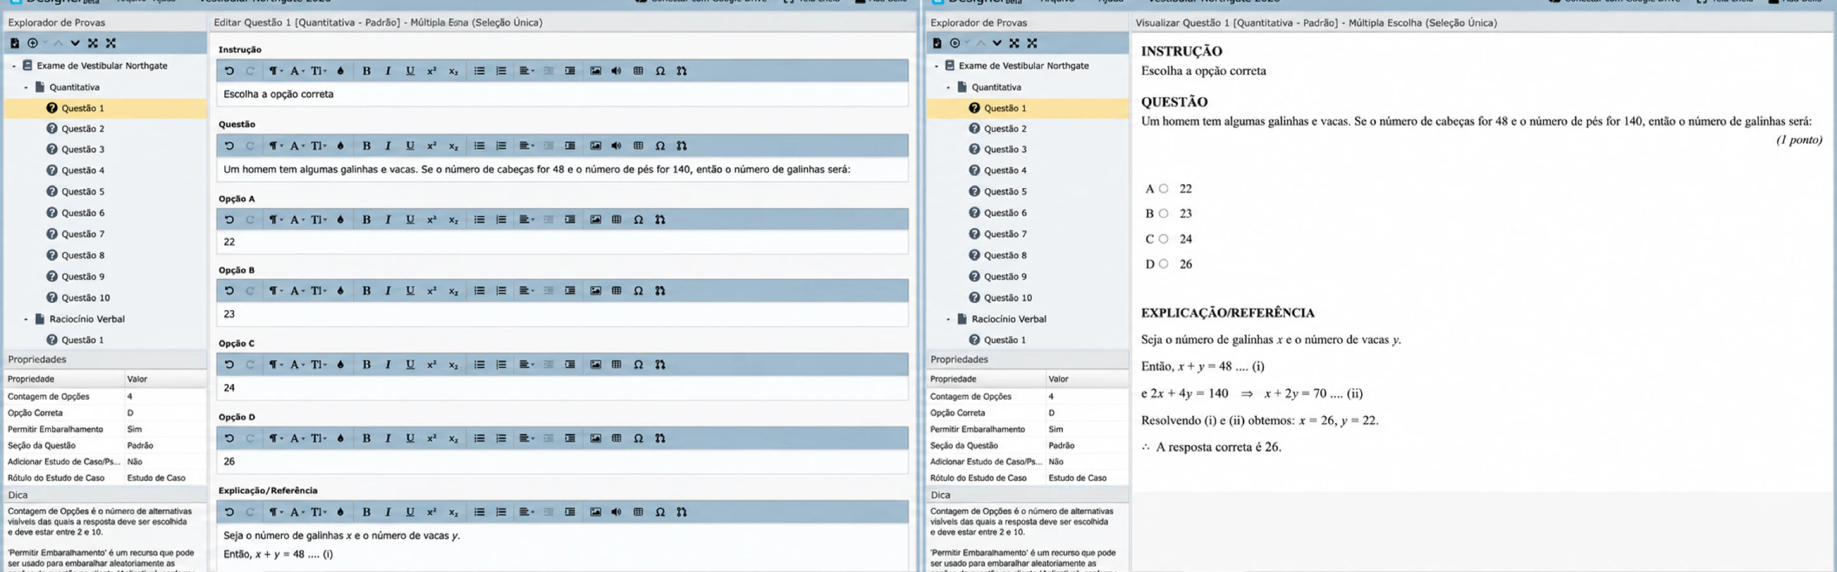The height and width of the screenshot is (572, 1837).
Task: Insert numbered list in Explicação/Referência toolbar
Action: point(501,512)
